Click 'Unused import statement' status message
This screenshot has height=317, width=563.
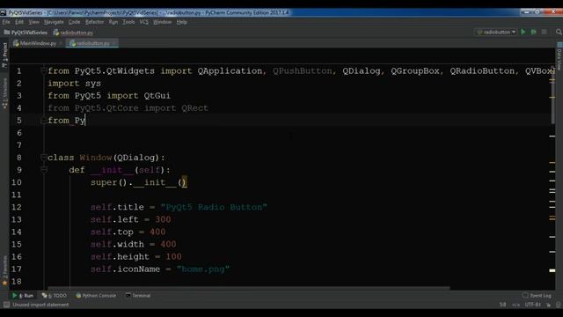tap(40, 305)
